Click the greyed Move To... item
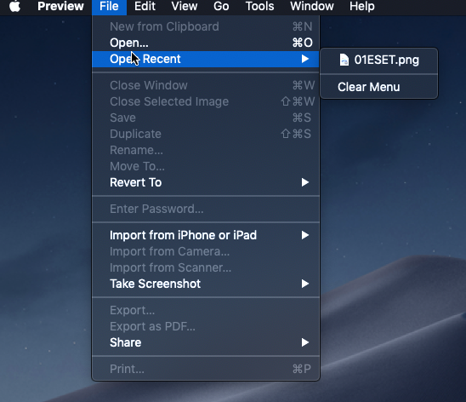The width and height of the screenshot is (466, 402). 206,166
